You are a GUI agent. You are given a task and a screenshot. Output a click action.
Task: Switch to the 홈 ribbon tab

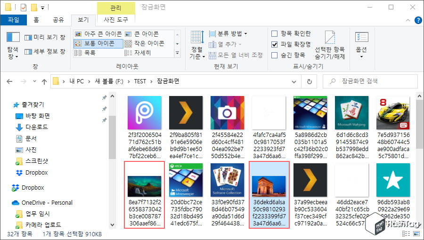pos(36,20)
